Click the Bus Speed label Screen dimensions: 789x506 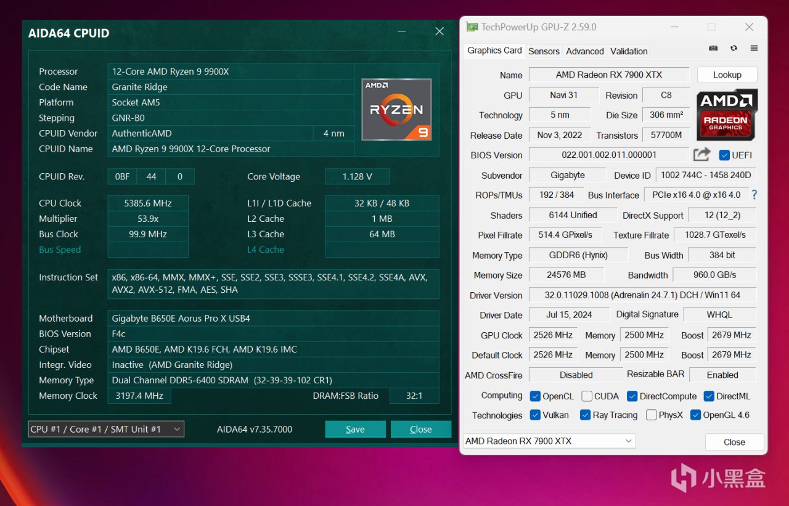pos(60,250)
